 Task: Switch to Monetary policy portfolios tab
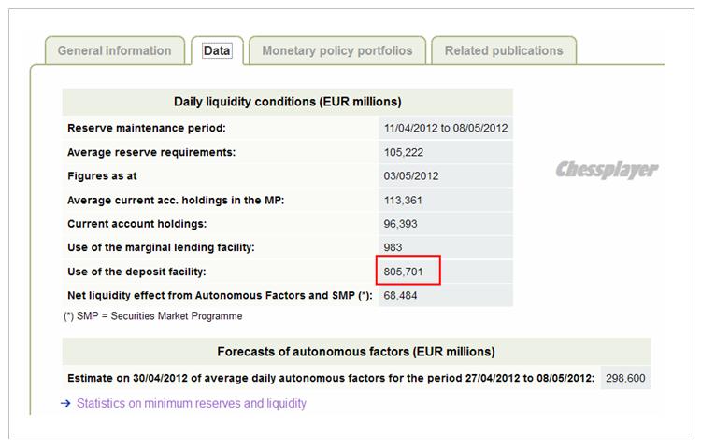[336, 50]
